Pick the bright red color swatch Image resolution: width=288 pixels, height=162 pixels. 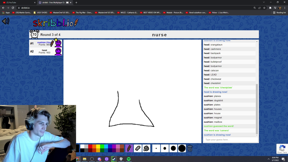(90, 146)
